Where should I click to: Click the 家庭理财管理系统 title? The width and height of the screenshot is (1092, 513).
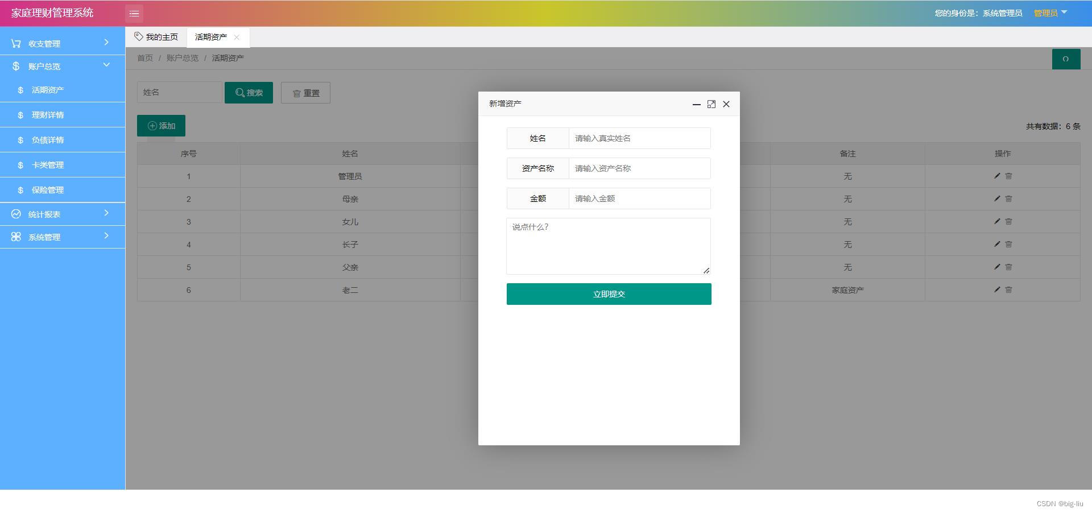(52, 13)
